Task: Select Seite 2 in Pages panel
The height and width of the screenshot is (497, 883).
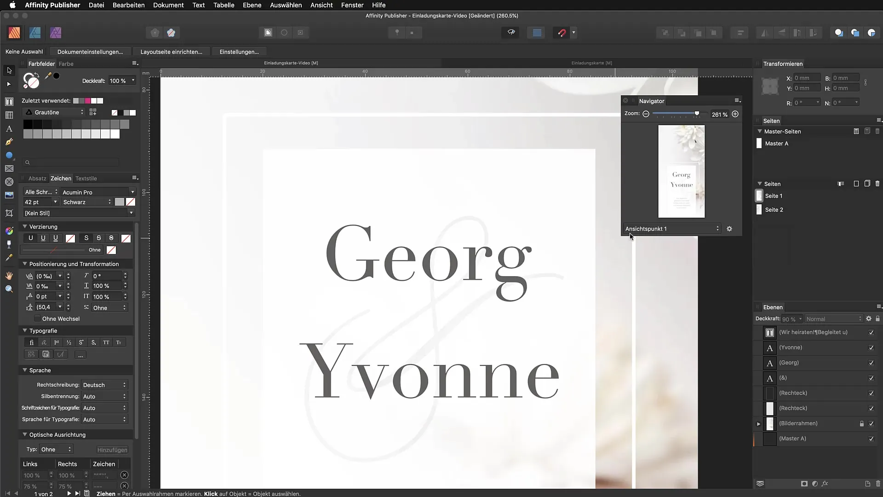Action: click(x=774, y=210)
